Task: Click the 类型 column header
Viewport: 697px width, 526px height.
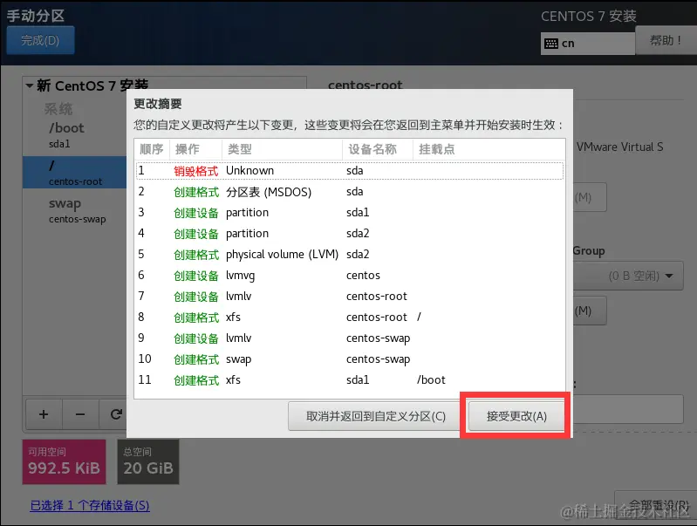Action: [282, 149]
